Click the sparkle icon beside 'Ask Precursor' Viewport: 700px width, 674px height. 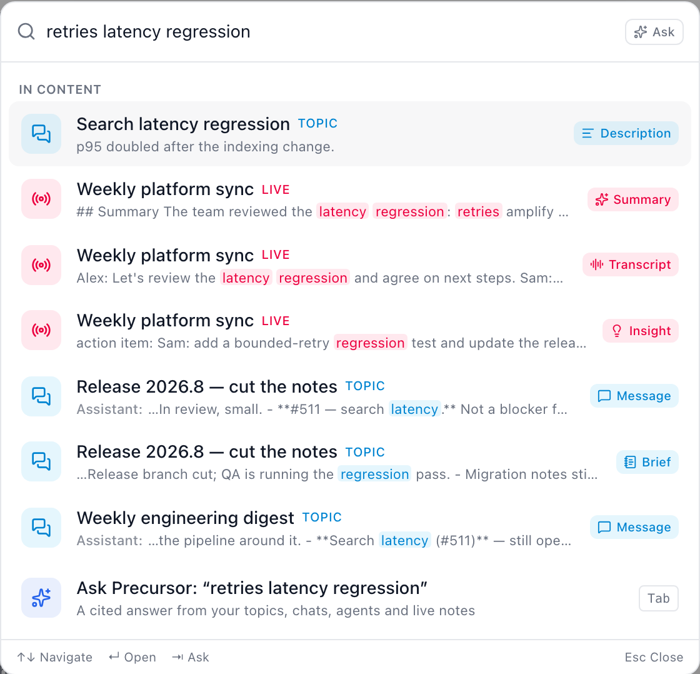click(x=41, y=598)
